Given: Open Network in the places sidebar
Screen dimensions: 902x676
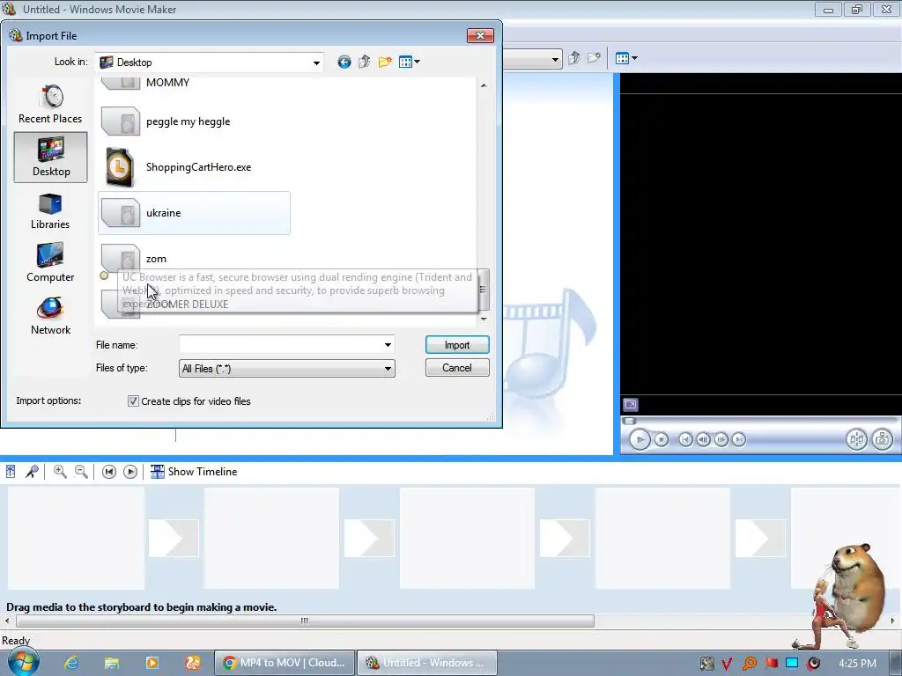Looking at the screenshot, I should [x=50, y=316].
